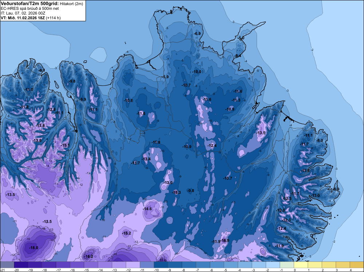Click the -10.8 temperature value
Viewport: 364px width, 272px height.
[x=128, y=100]
